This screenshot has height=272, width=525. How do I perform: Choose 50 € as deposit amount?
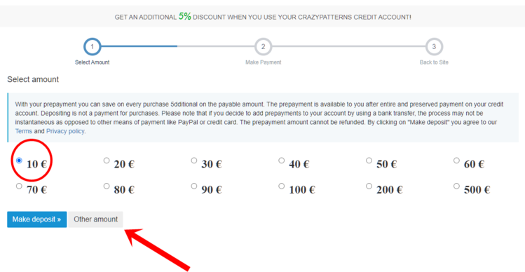(369, 161)
